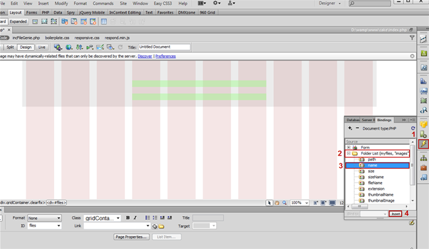This screenshot has width=429, height=249.
Task: Open the Format dropdown in Properties
Action: pos(44,218)
